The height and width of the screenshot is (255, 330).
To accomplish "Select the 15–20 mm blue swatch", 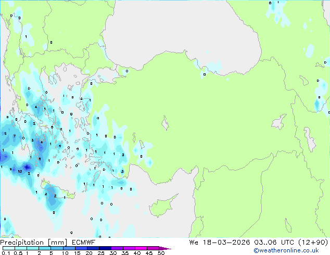I will (x=81, y=248).
